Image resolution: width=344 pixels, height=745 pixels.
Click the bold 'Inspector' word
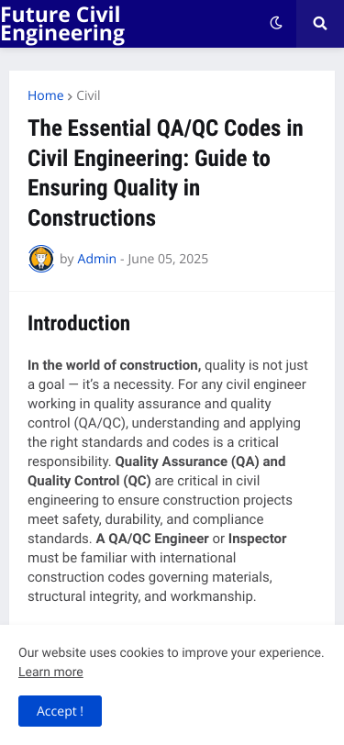point(258,539)
